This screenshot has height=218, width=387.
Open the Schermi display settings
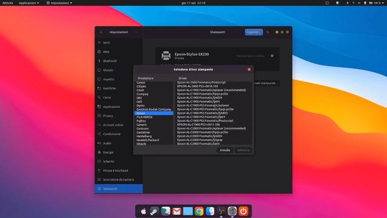click(x=119, y=162)
